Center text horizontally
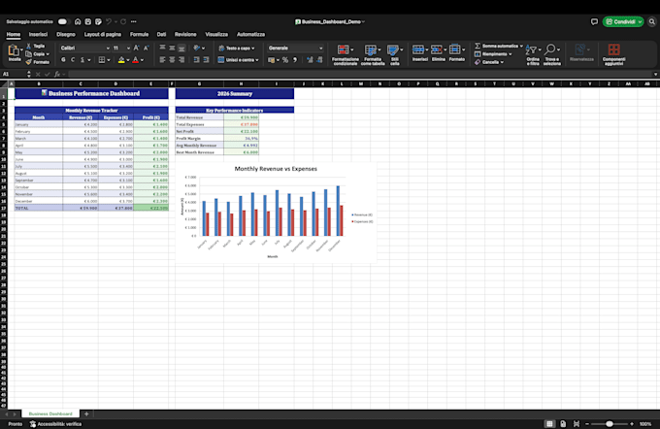The image size is (660, 429). [x=172, y=60]
